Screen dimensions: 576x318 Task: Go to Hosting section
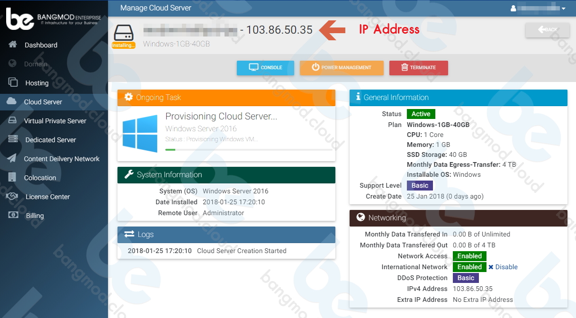37,83
